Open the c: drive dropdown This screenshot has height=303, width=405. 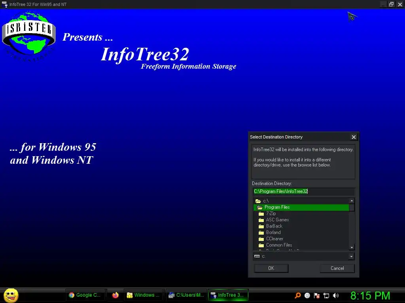351,256
